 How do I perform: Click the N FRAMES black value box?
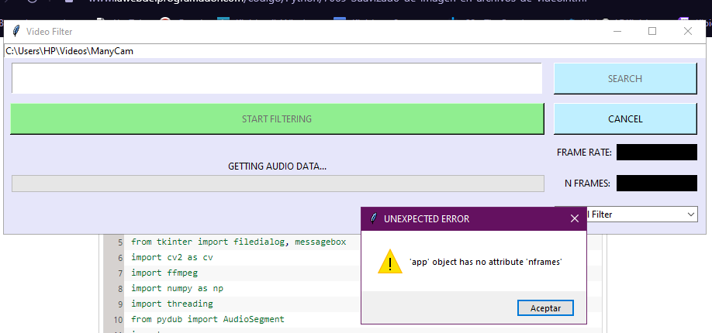657,184
